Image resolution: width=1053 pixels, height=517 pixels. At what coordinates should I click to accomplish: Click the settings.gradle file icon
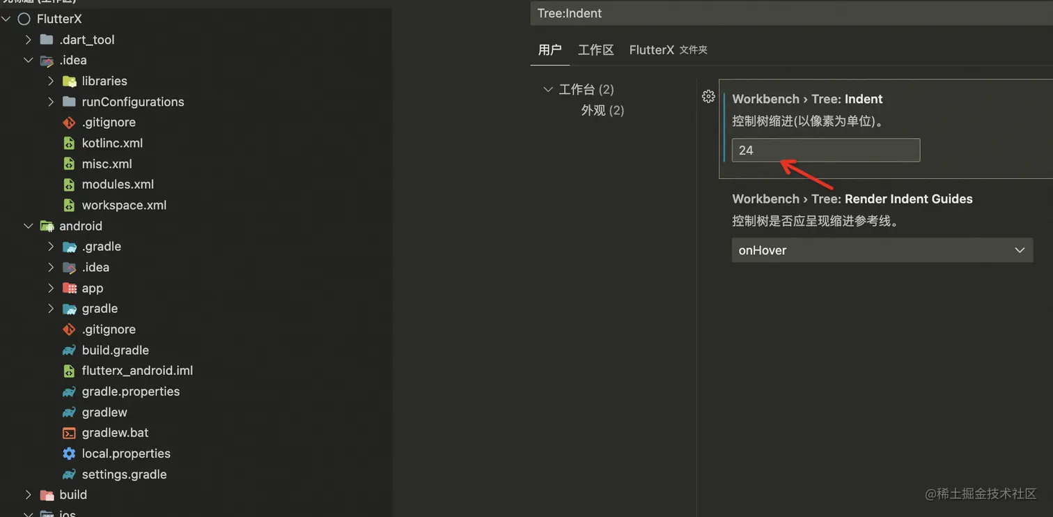pos(69,474)
